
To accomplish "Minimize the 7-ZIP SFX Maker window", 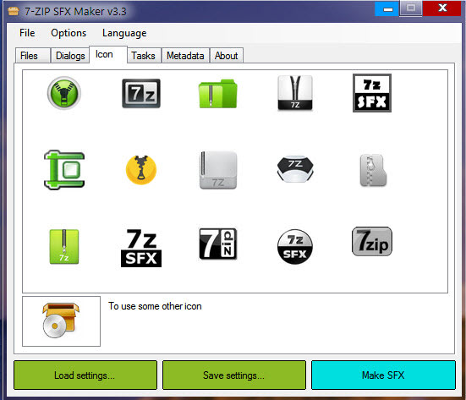I will tap(387, 8).
